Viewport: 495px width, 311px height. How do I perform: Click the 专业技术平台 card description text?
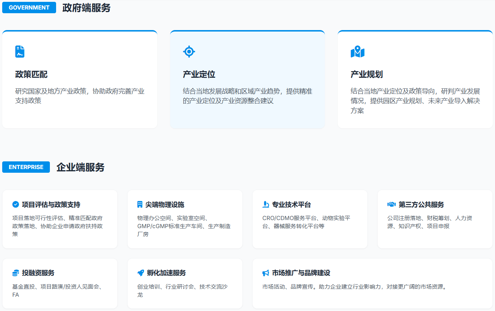[x=306, y=222]
